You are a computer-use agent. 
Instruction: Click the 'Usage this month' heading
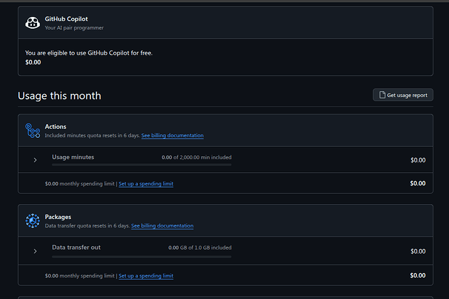[59, 96]
